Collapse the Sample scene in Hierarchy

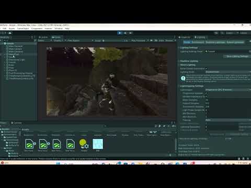[x=3, y=43]
